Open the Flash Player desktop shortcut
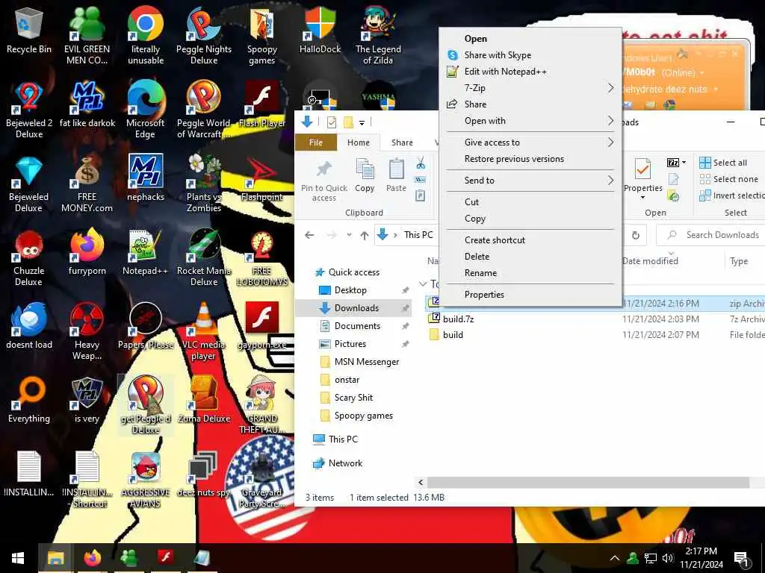Screen dimensions: 765x573 coord(262,104)
